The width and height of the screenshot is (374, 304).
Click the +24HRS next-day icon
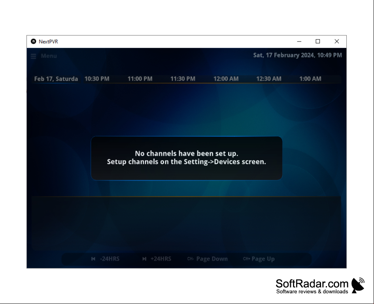tap(144, 259)
